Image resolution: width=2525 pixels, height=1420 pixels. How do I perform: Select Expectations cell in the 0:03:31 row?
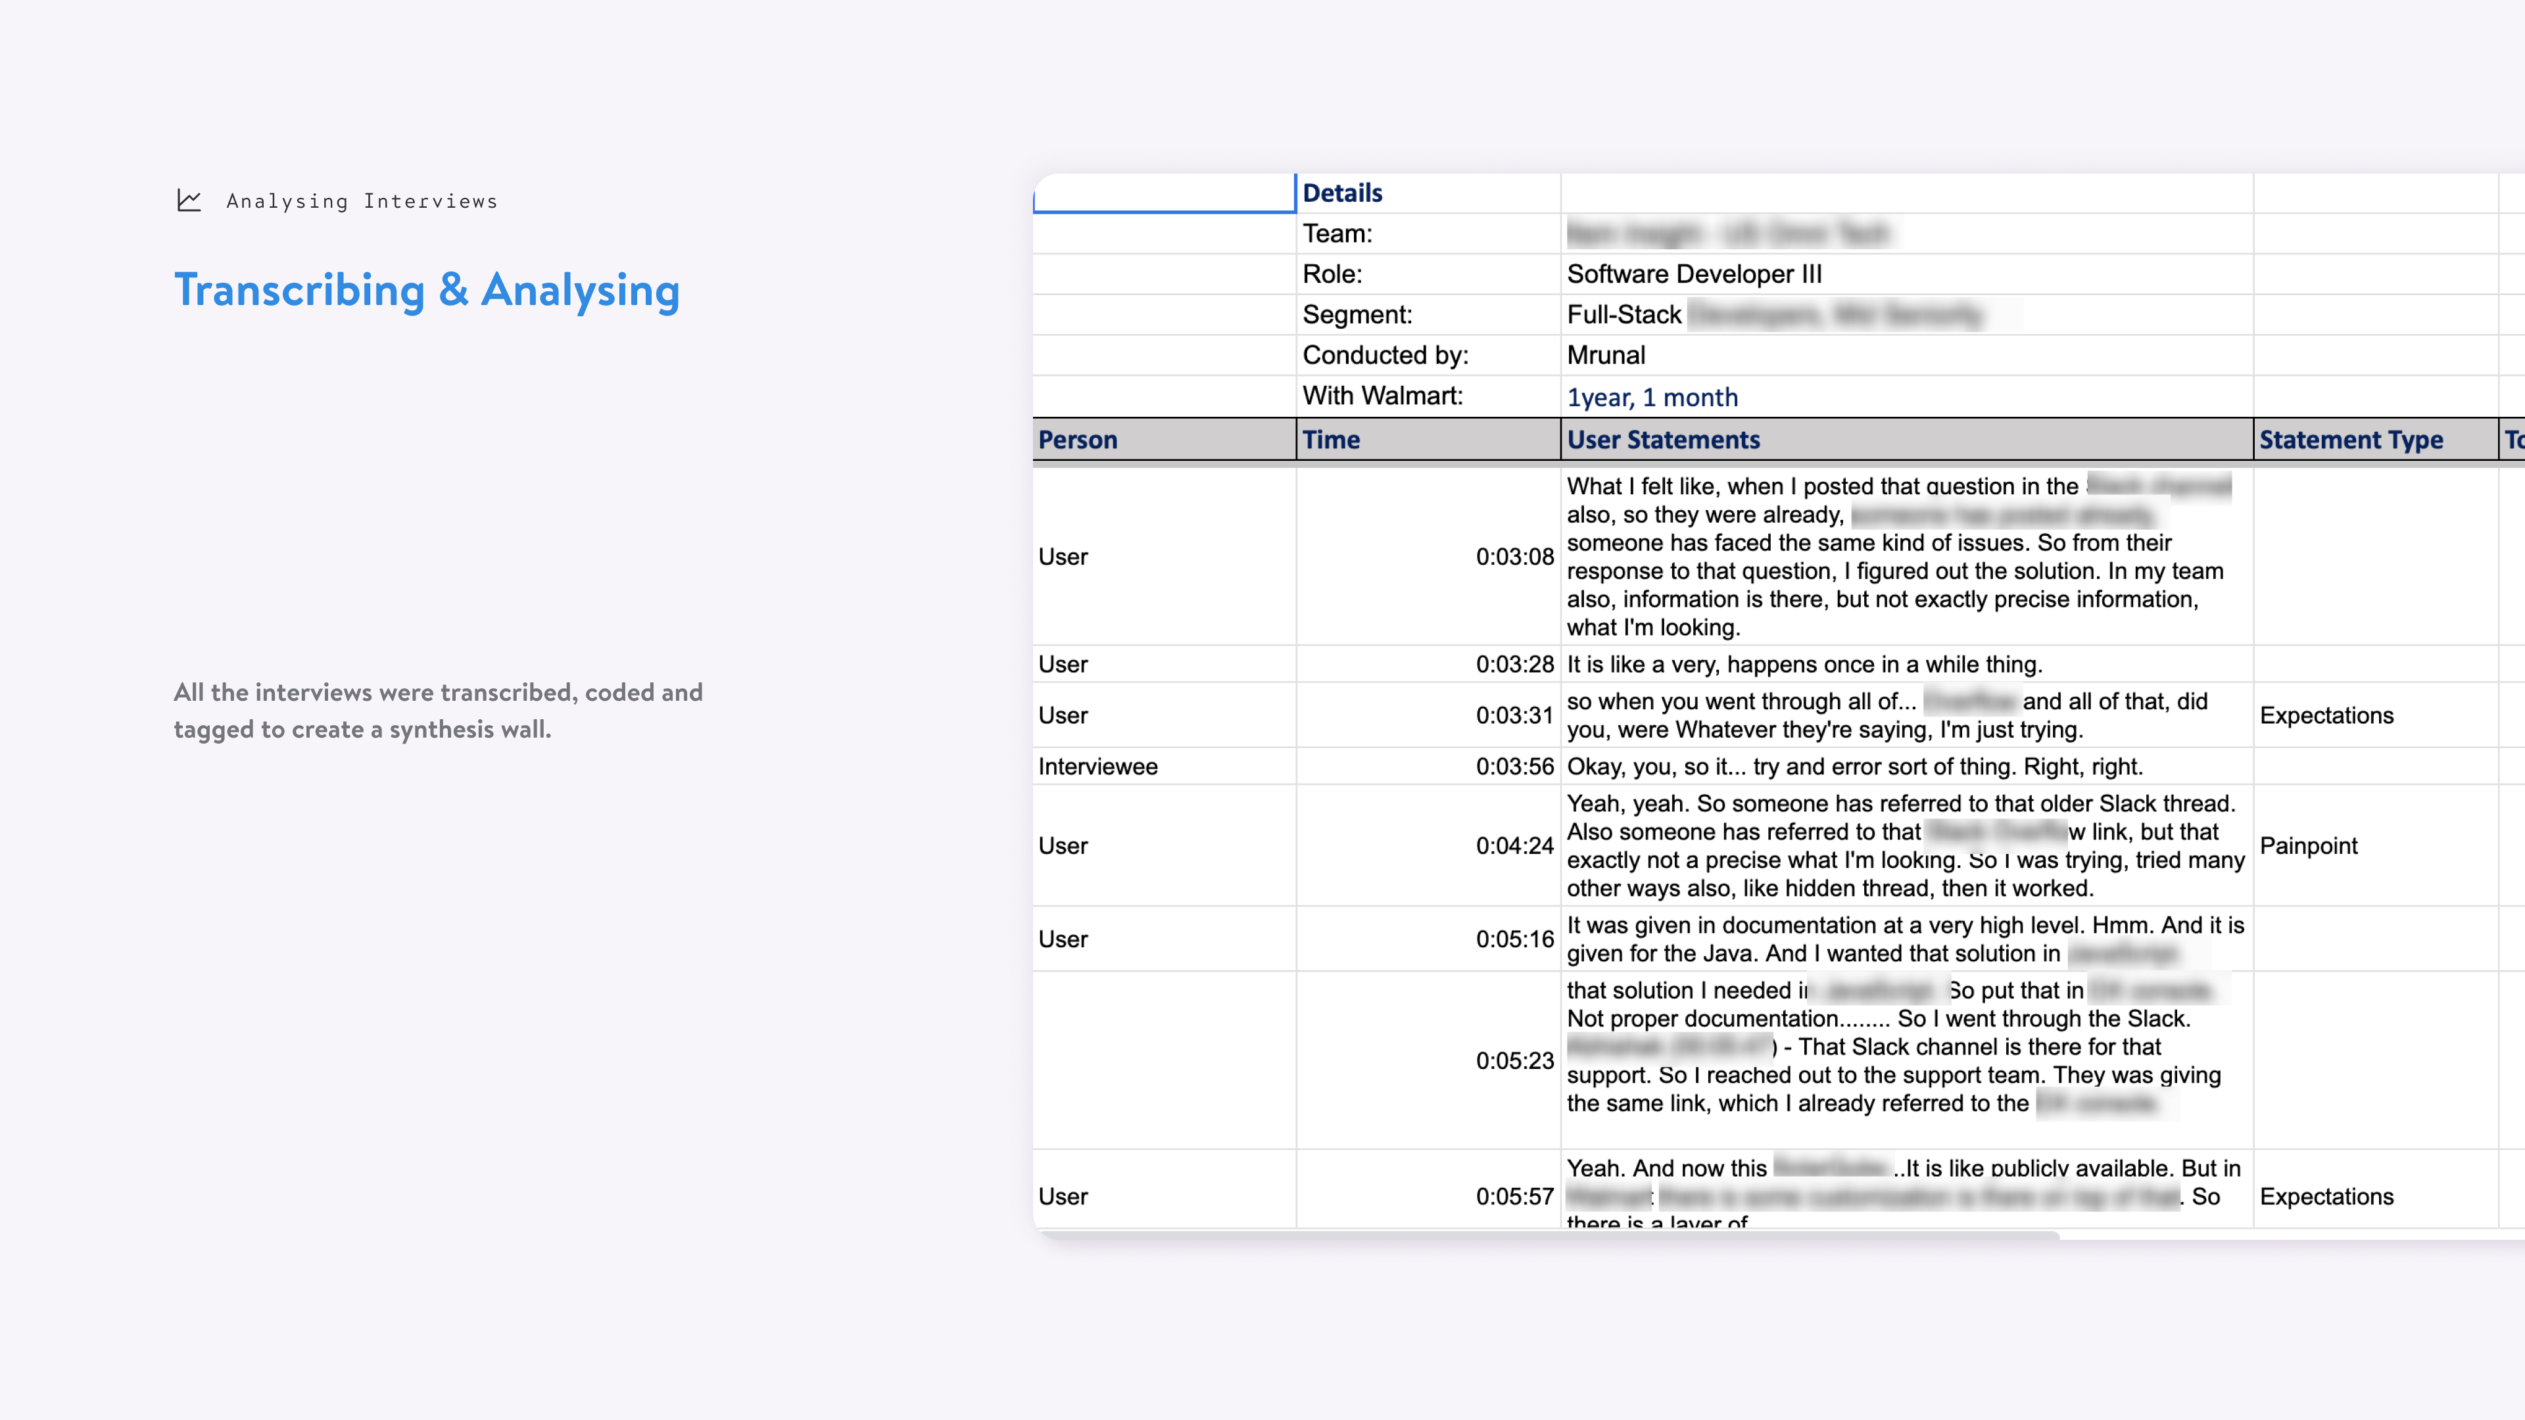click(x=2375, y=715)
